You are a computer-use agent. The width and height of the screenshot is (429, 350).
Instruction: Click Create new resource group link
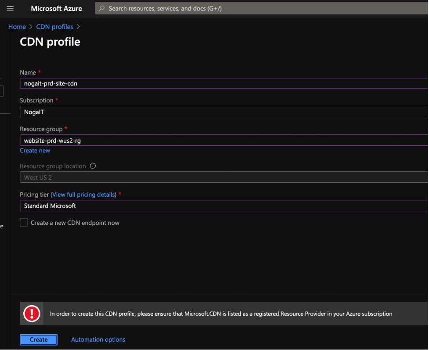click(35, 151)
